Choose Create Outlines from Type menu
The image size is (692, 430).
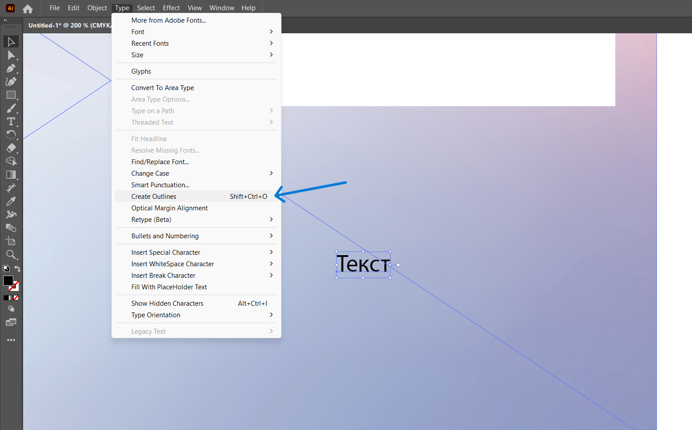[196, 197]
